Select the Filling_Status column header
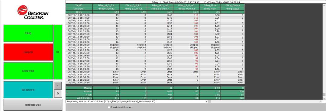This screenshot has width=326, height=111. (233, 5)
